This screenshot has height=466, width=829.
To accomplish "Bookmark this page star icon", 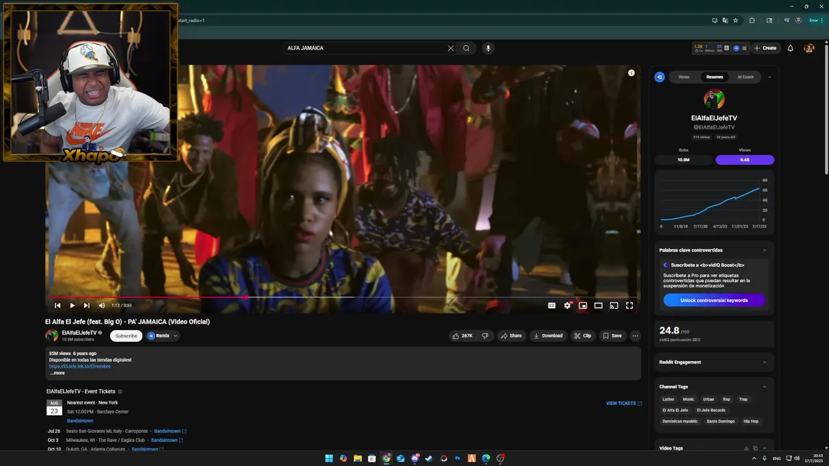I will coord(736,20).
